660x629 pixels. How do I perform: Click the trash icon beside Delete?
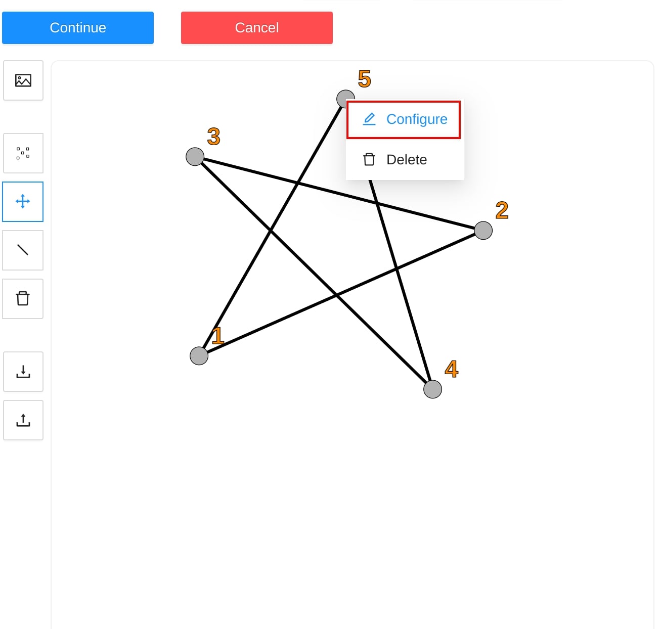[x=369, y=160]
